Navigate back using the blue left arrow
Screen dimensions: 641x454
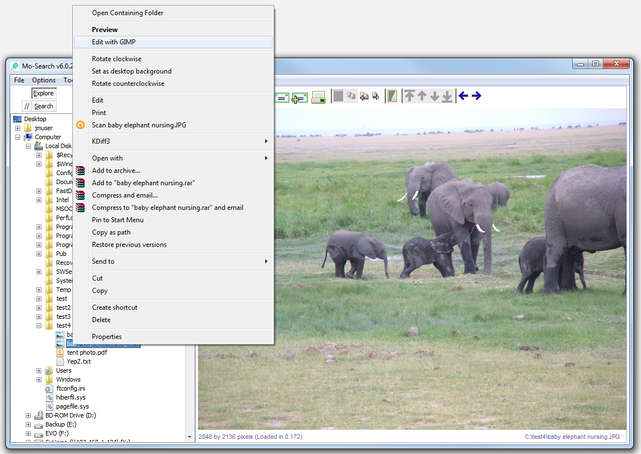pos(463,96)
